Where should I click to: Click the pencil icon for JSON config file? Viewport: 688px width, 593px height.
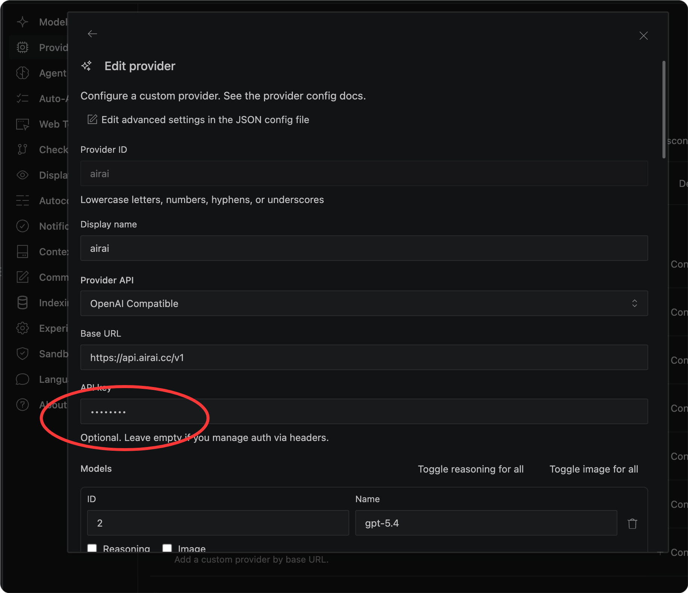point(92,119)
